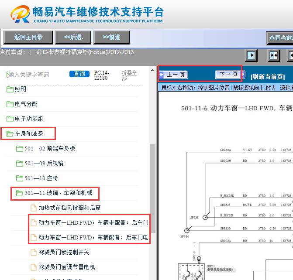Screen dimensions: 293x280
Task: Click the 电气分配 folder icon
Action: 10,104
